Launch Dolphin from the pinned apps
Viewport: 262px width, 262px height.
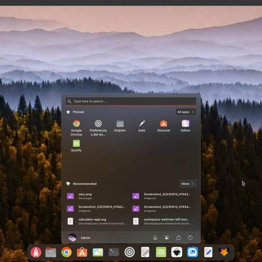point(120,126)
